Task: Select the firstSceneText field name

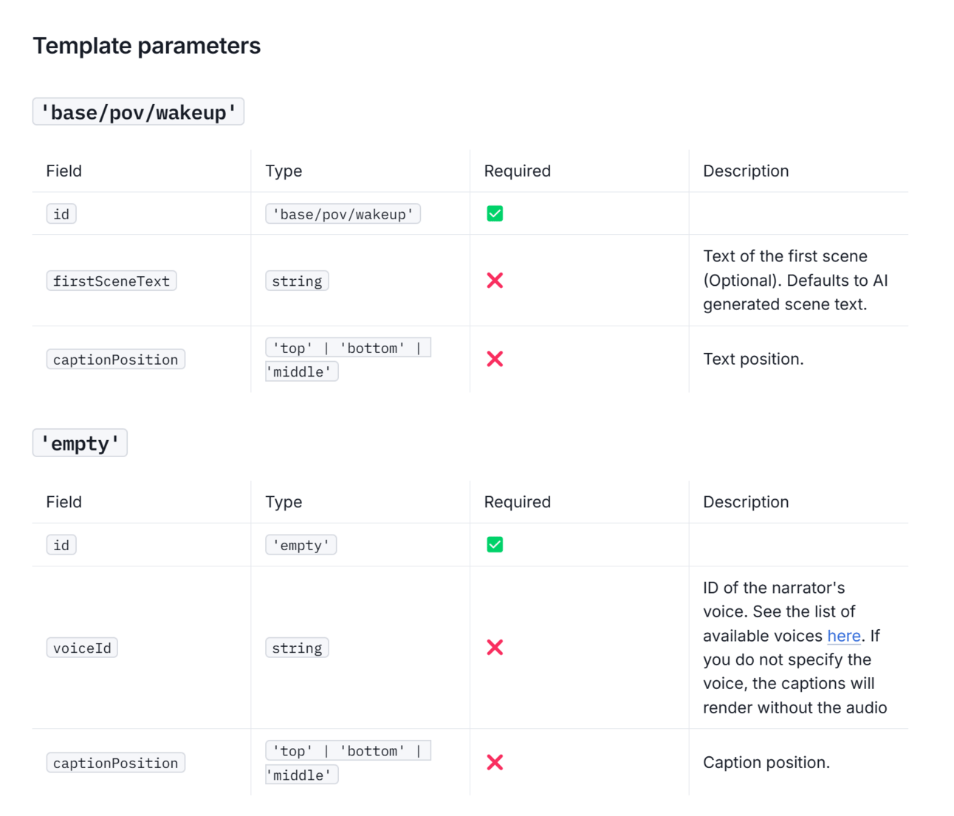Action: click(111, 281)
